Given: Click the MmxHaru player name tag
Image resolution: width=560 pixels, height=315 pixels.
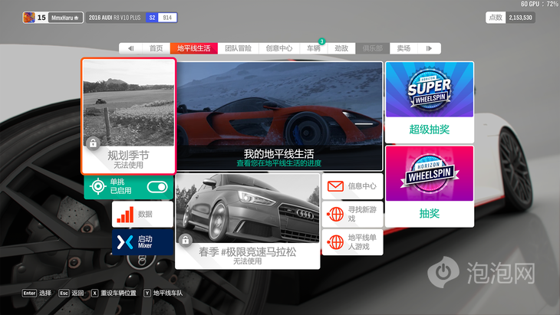Looking at the screenshot, I should [x=64, y=18].
